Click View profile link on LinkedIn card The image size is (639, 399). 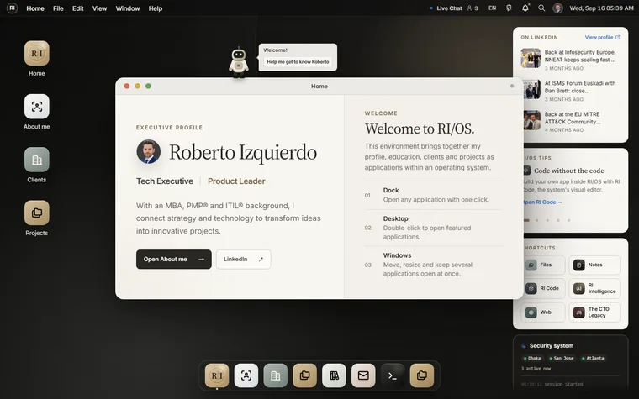click(602, 37)
